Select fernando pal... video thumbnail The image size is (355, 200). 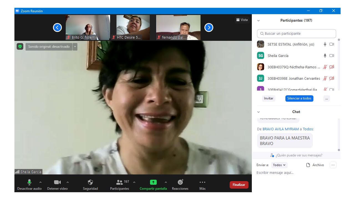(178, 27)
